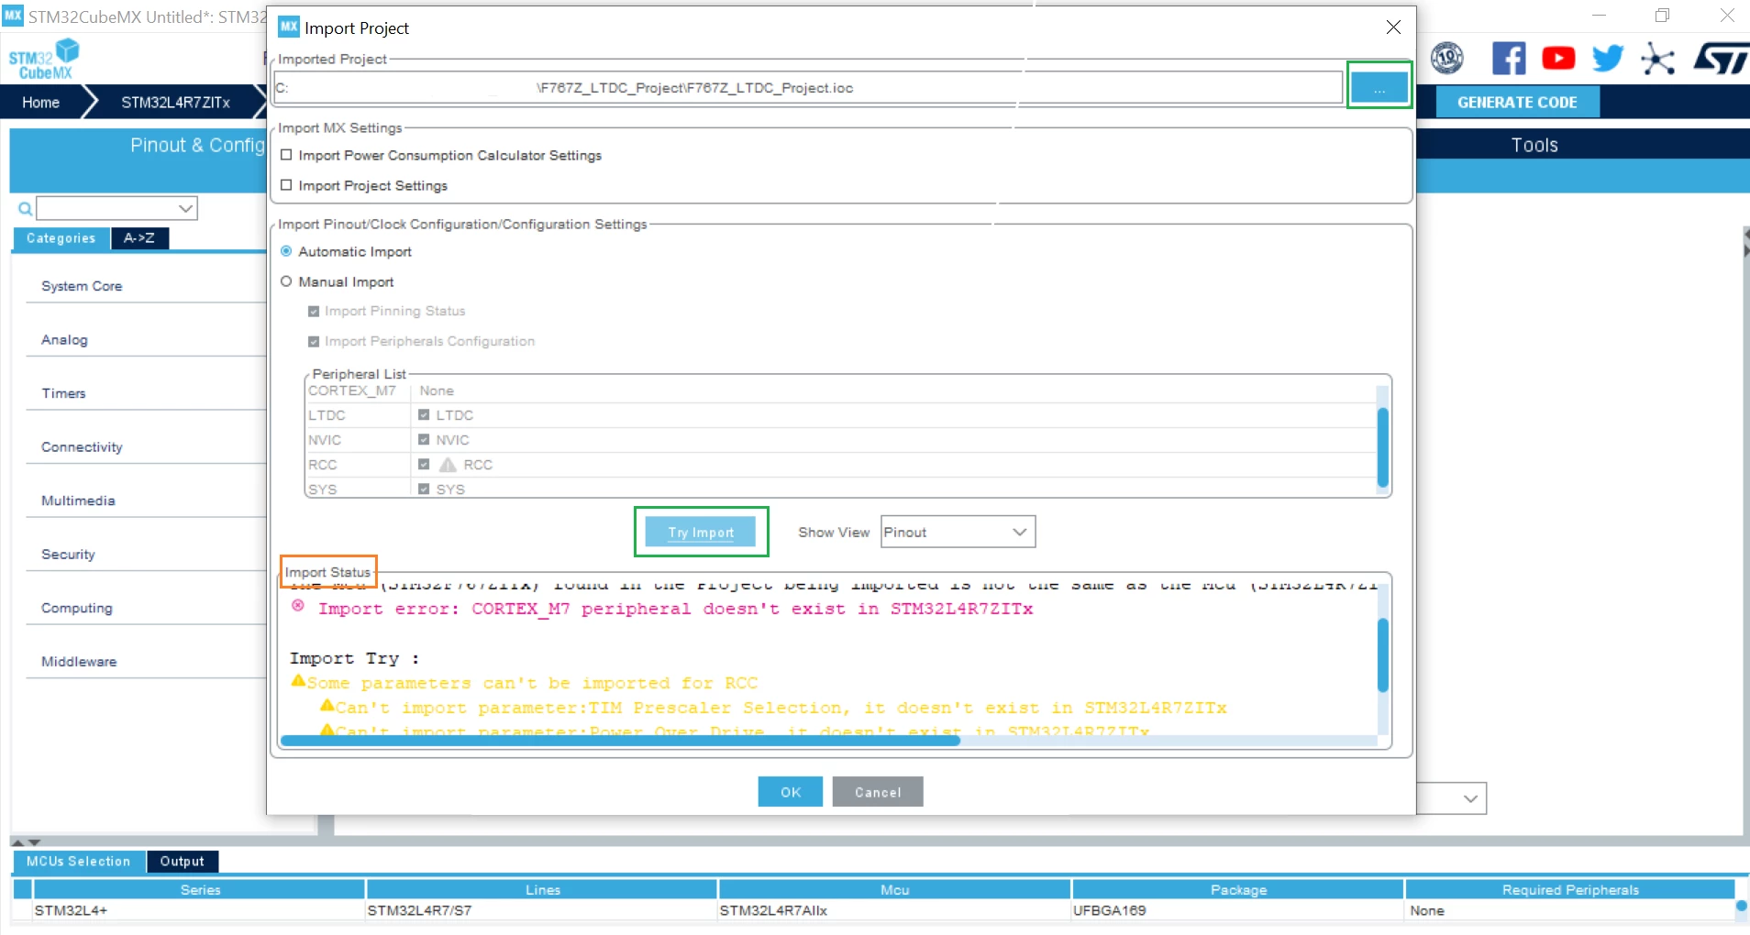The height and width of the screenshot is (935, 1750).
Task: Expand the peripheral search combo box
Action: [x=116, y=209]
